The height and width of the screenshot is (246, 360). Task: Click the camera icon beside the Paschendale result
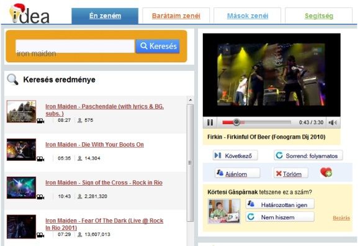[x=40, y=121]
